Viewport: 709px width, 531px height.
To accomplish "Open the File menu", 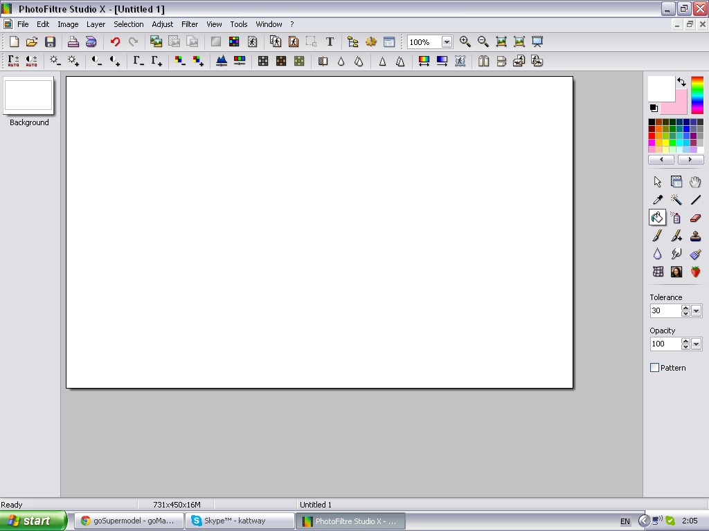I will click(23, 24).
